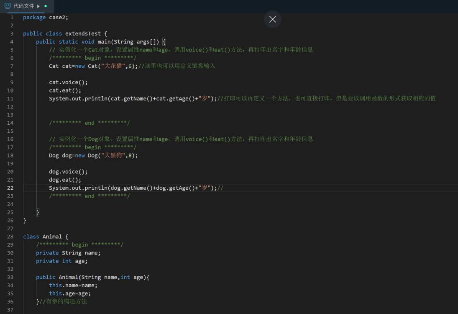Close the code viewer with the X button
The image size is (458, 314).
pos(273,19)
